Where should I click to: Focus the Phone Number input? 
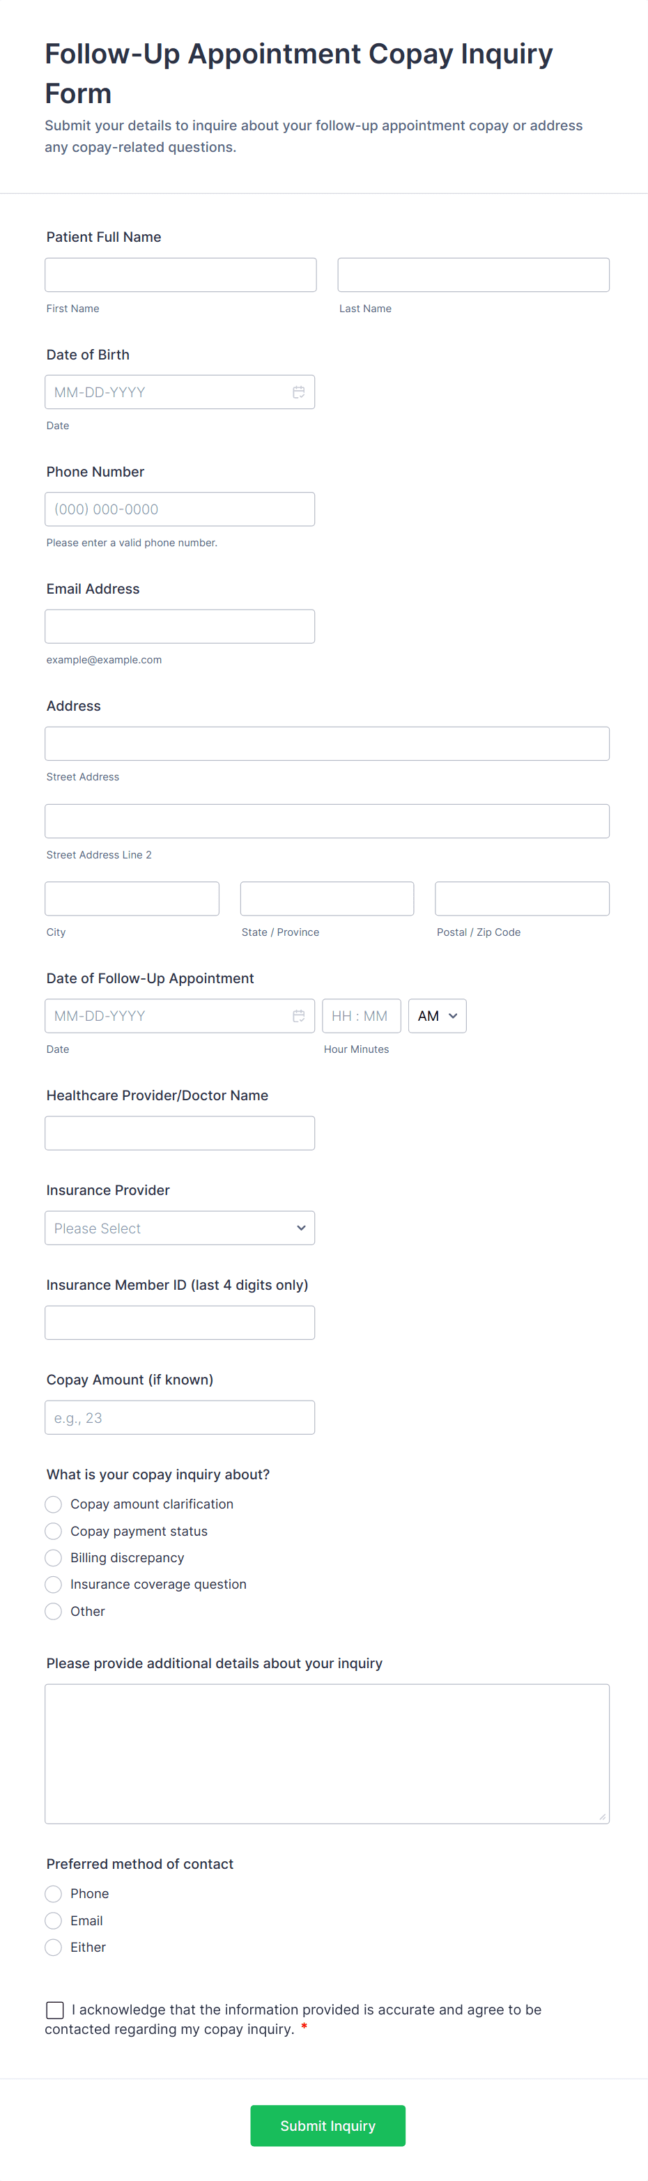180,509
